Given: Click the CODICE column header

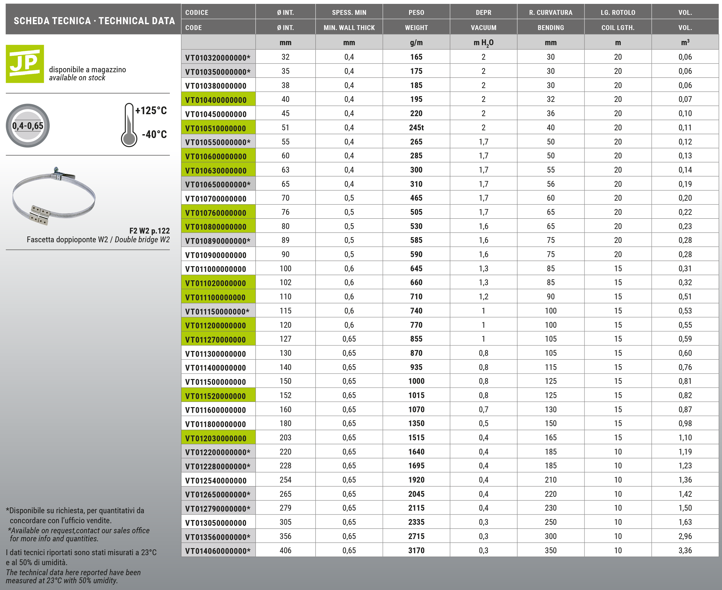Looking at the screenshot, I should (x=197, y=13).
